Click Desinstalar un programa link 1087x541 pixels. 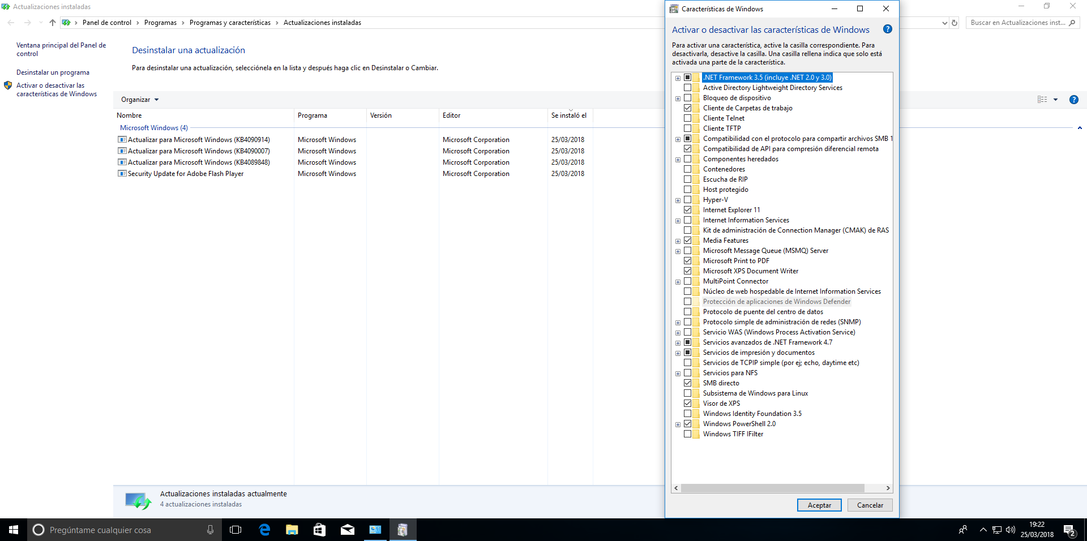[x=53, y=72]
